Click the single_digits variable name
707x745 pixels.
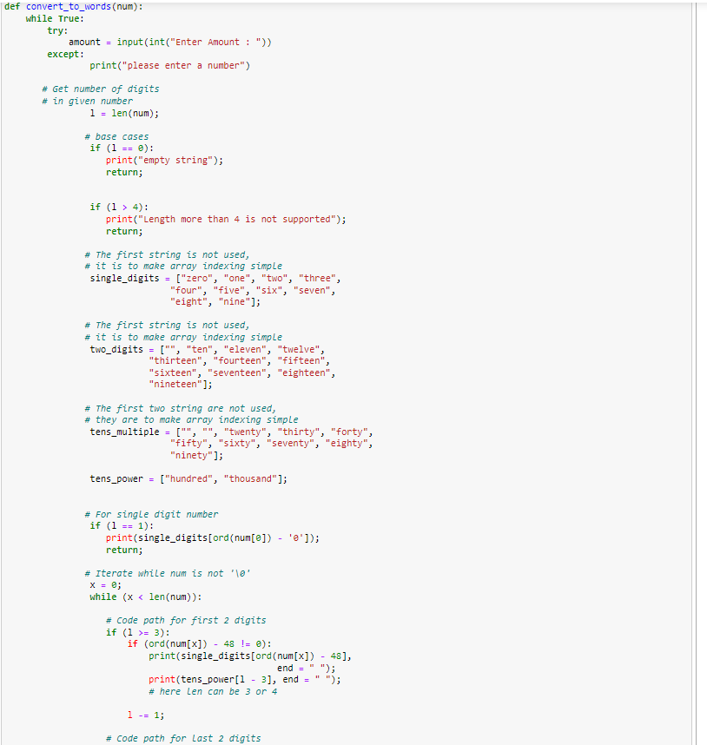coord(124,278)
